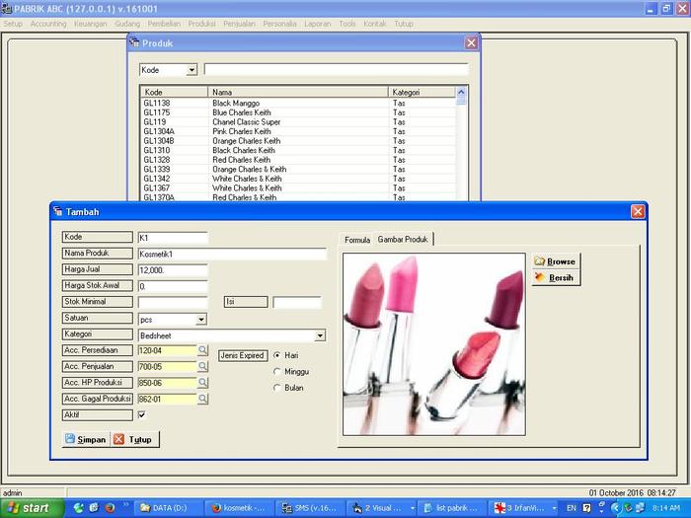Switch to the Formula tab
Viewport: 691px width, 518px height.
point(356,240)
